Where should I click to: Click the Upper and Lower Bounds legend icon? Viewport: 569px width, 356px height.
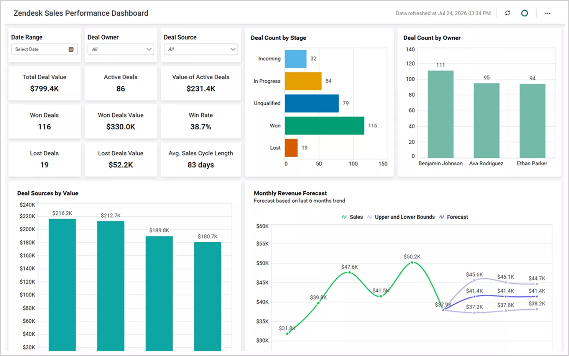pos(370,217)
